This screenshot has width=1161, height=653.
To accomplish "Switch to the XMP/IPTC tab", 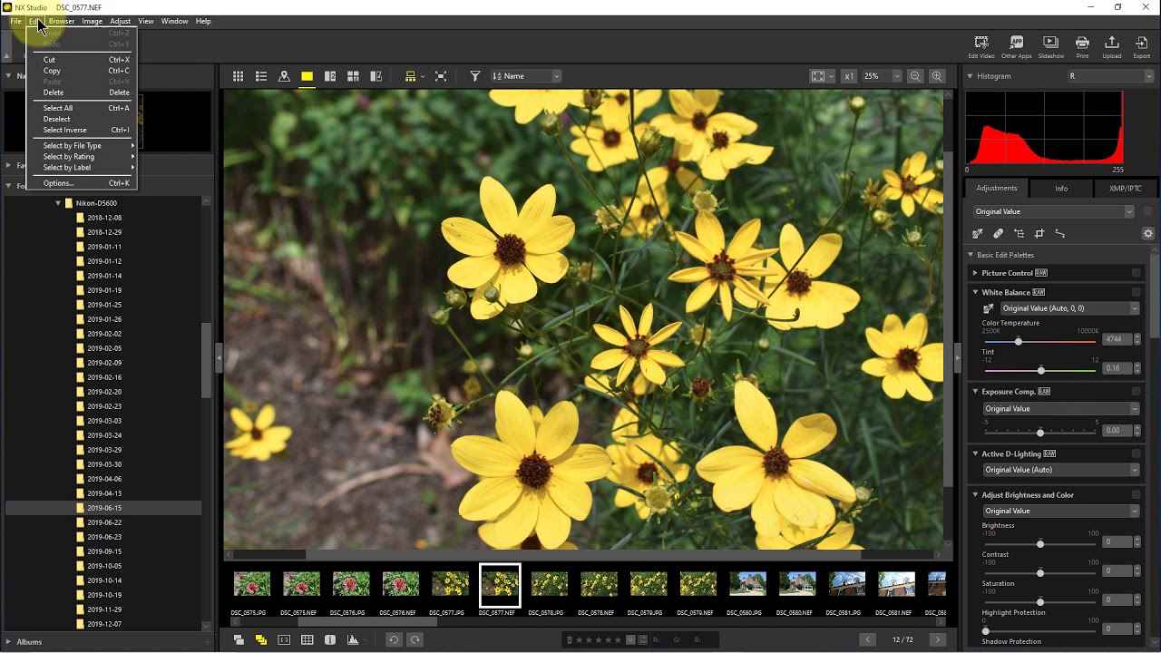I will coord(1125,189).
